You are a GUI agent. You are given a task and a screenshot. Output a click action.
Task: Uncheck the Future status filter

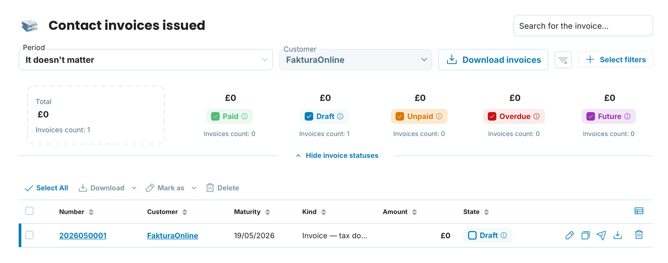(x=591, y=116)
